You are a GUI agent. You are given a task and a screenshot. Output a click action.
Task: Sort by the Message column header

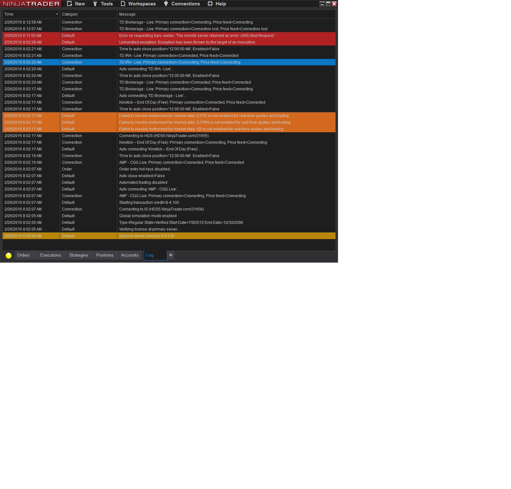(x=226, y=14)
